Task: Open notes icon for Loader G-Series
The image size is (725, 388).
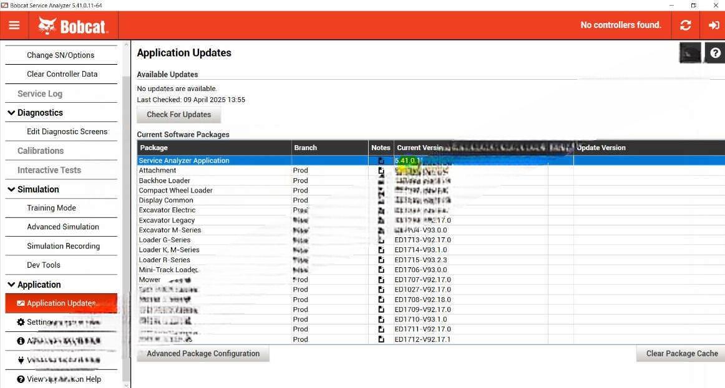Action: click(381, 240)
